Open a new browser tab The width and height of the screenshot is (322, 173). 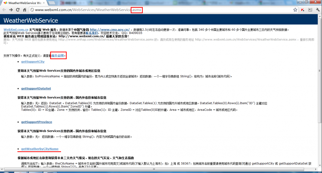point(52,3)
